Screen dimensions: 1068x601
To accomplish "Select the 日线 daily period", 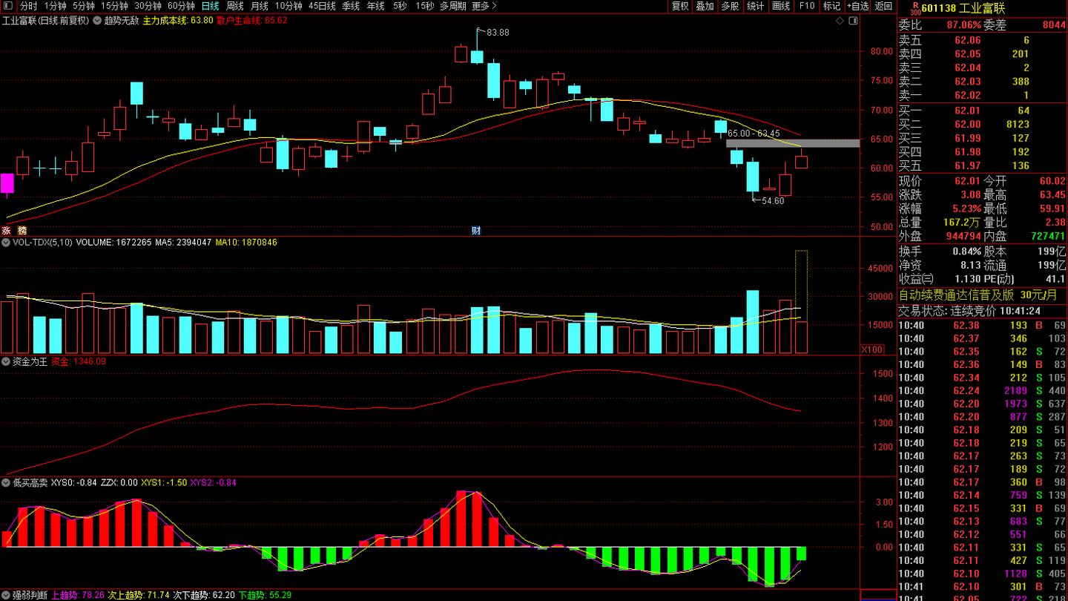I will click(x=211, y=6).
